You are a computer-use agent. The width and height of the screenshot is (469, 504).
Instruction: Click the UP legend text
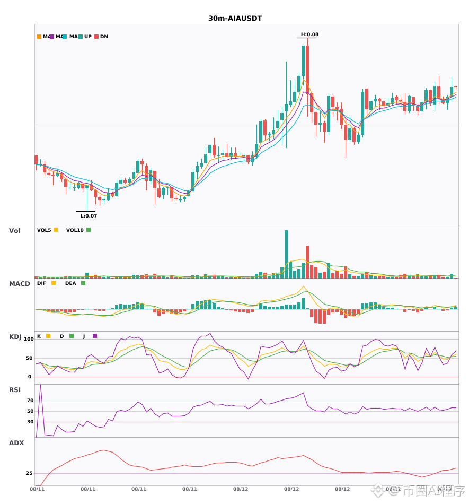[x=88, y=37]
